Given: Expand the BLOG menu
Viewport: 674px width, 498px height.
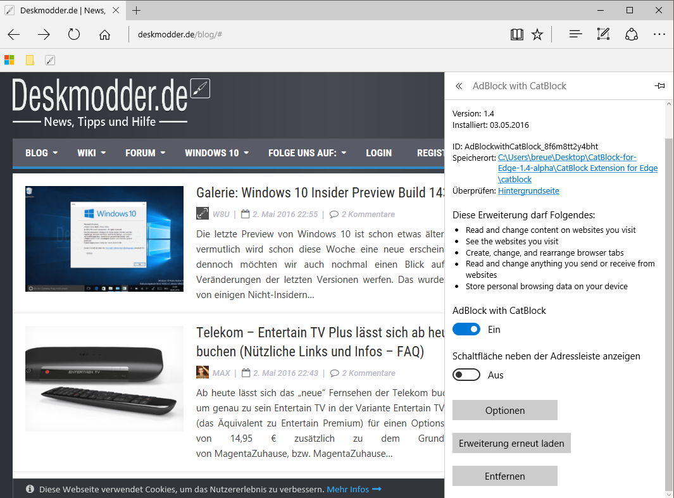Looking at the screenshot, I should click(x=42, y=153).
